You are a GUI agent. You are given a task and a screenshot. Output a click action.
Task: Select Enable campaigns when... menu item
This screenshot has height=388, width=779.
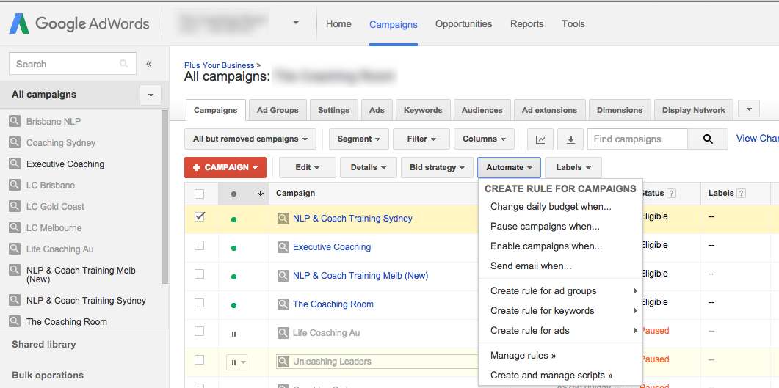point(560,246)
